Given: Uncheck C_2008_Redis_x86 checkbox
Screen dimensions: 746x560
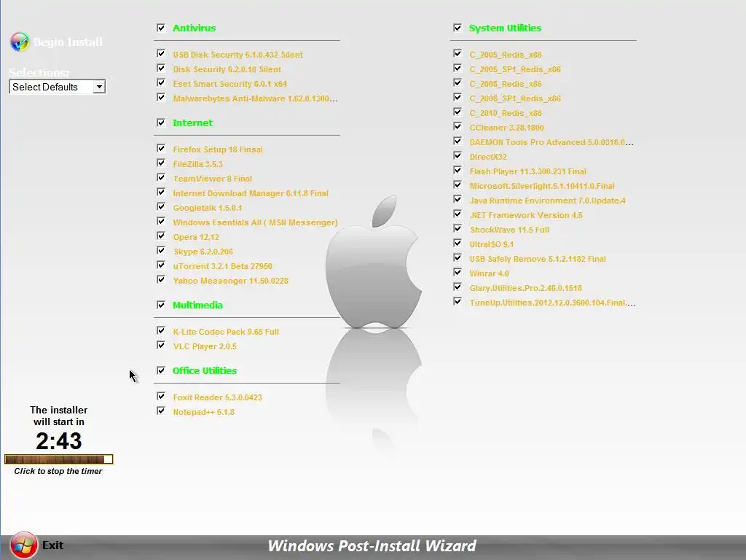Looking at the screenshot, I should coord(458,83).
